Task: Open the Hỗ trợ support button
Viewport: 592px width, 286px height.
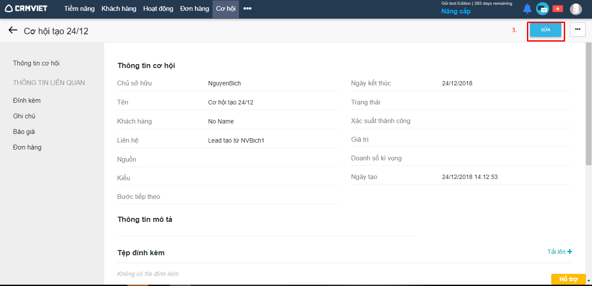Action: click(x=568, y=279)
